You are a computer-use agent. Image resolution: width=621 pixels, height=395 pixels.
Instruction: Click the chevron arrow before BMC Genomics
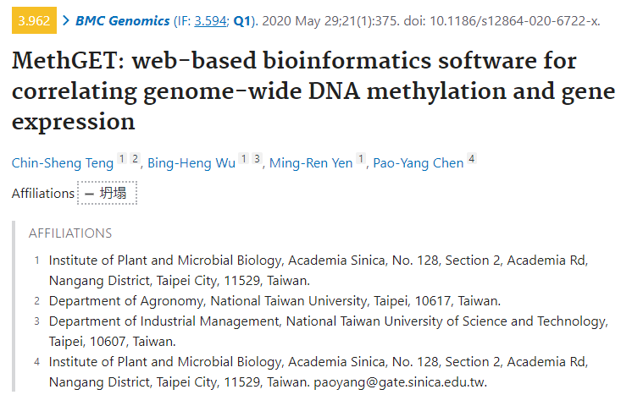pos(66,20)
